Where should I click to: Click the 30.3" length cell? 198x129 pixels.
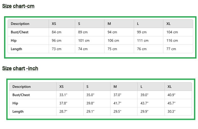point(171,112)
